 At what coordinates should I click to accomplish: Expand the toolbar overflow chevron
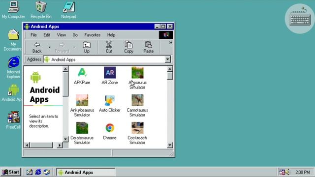click(171, 43)
